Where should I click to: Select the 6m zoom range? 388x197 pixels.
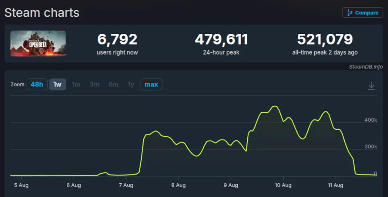click(x=113, y=85)
